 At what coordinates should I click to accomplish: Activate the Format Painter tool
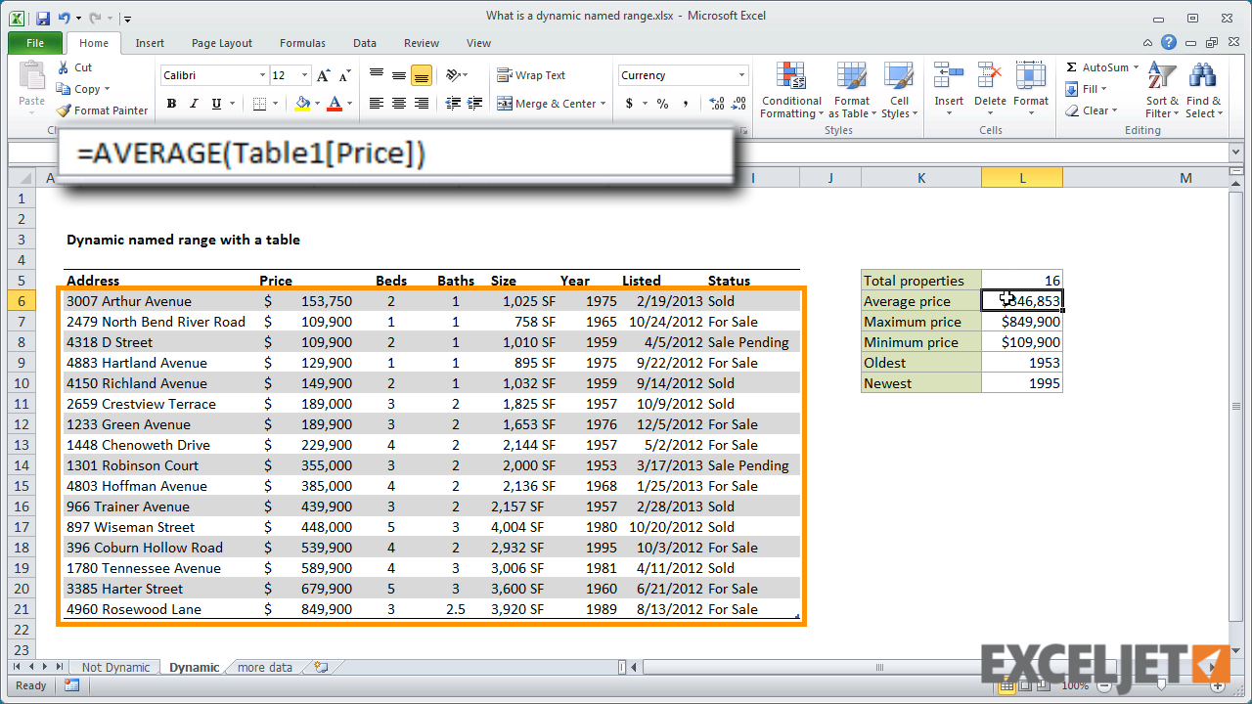[x=103, y=110]
